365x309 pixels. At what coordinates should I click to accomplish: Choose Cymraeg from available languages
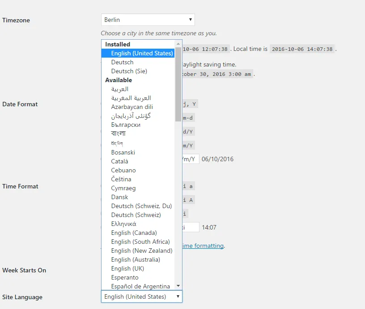click(138, 188)
